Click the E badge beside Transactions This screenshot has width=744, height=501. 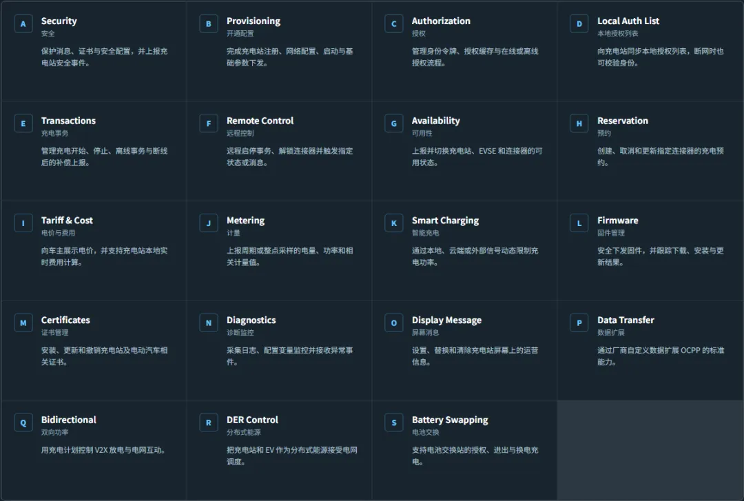[x=23, y=123]
